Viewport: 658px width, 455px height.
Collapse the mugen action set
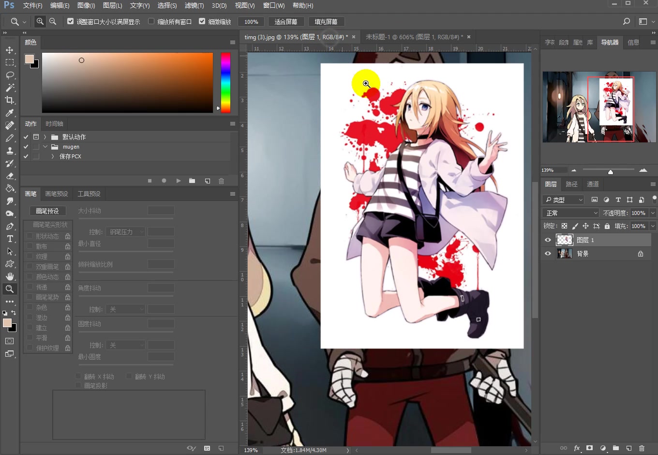[45, 147]
